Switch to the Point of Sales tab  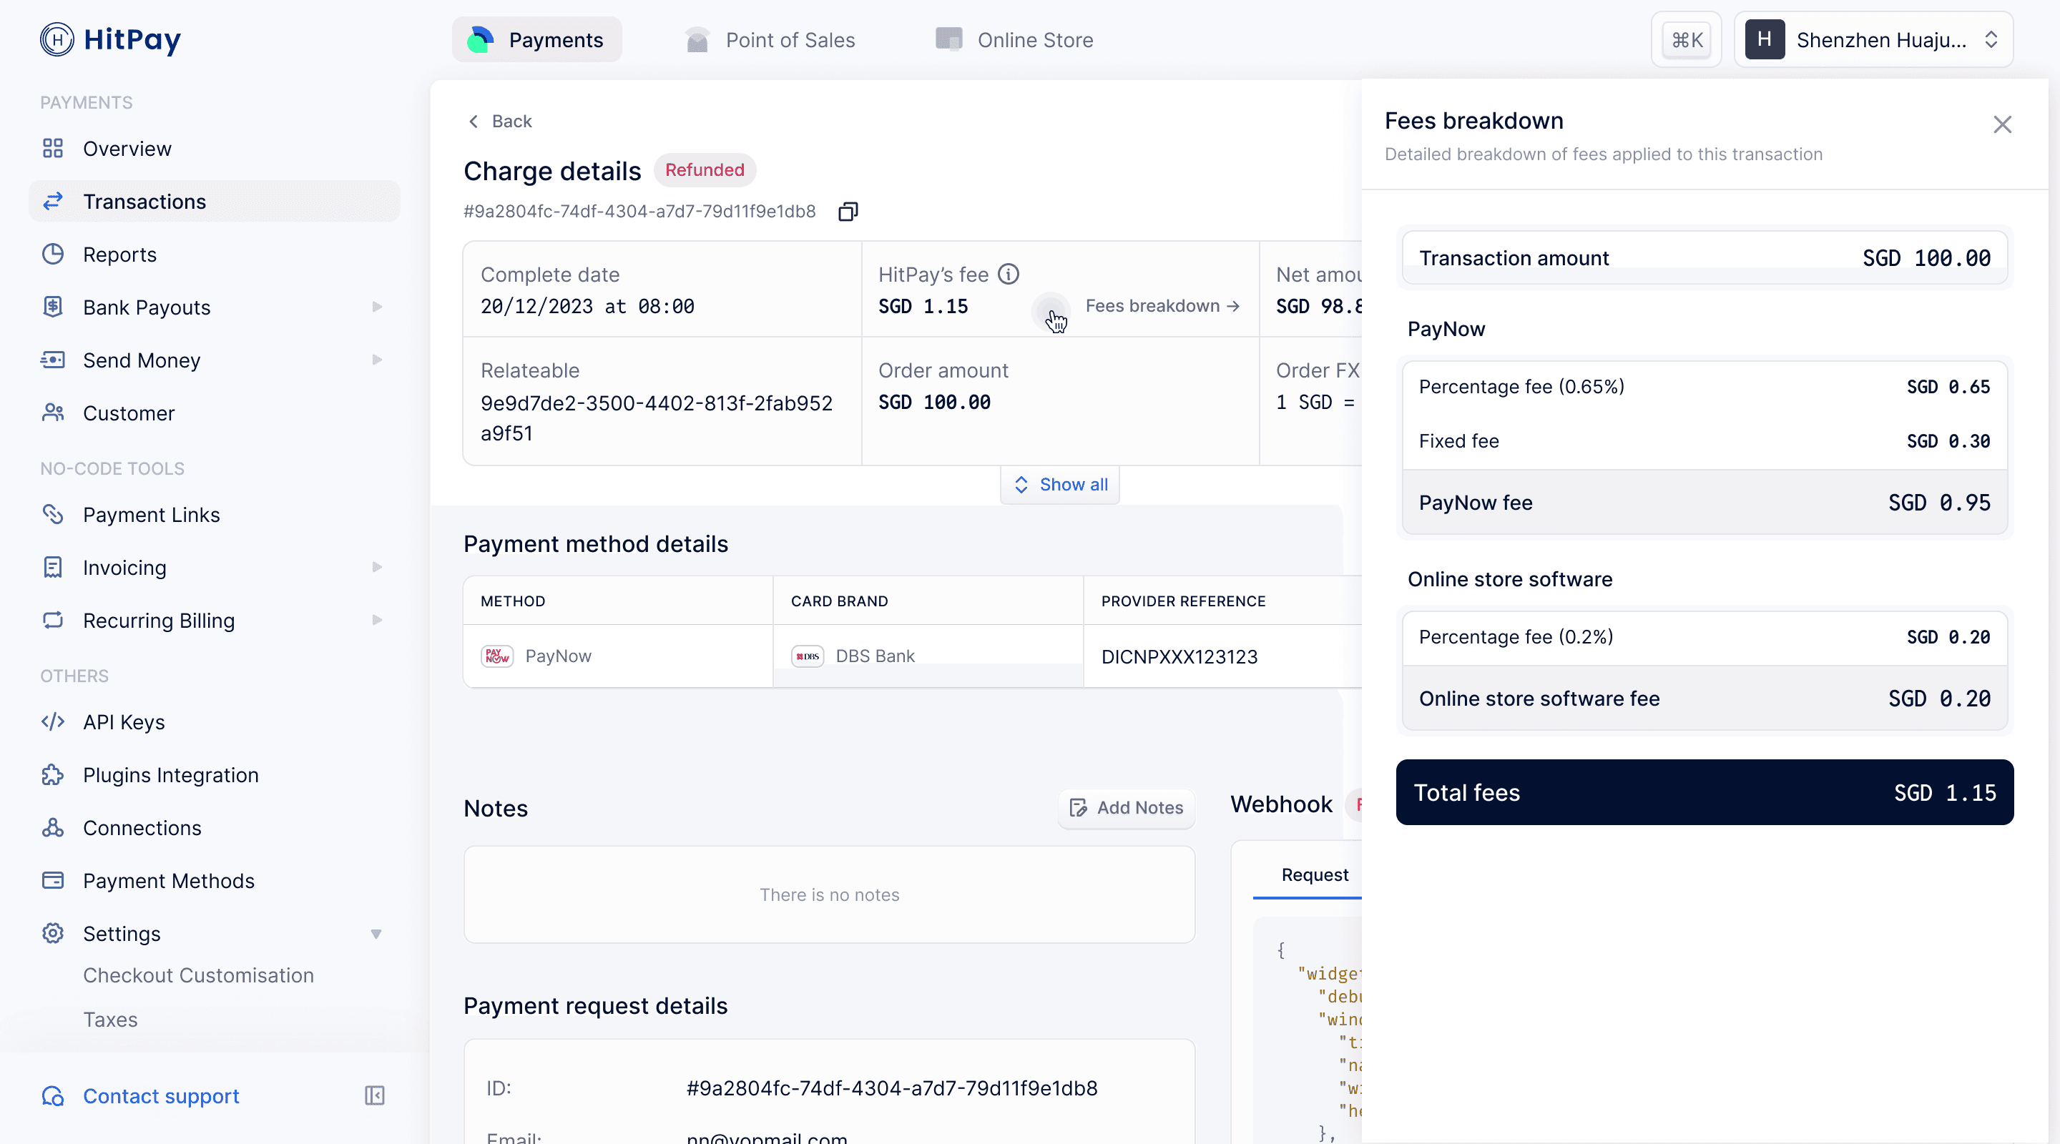click(x=770, y=40)
